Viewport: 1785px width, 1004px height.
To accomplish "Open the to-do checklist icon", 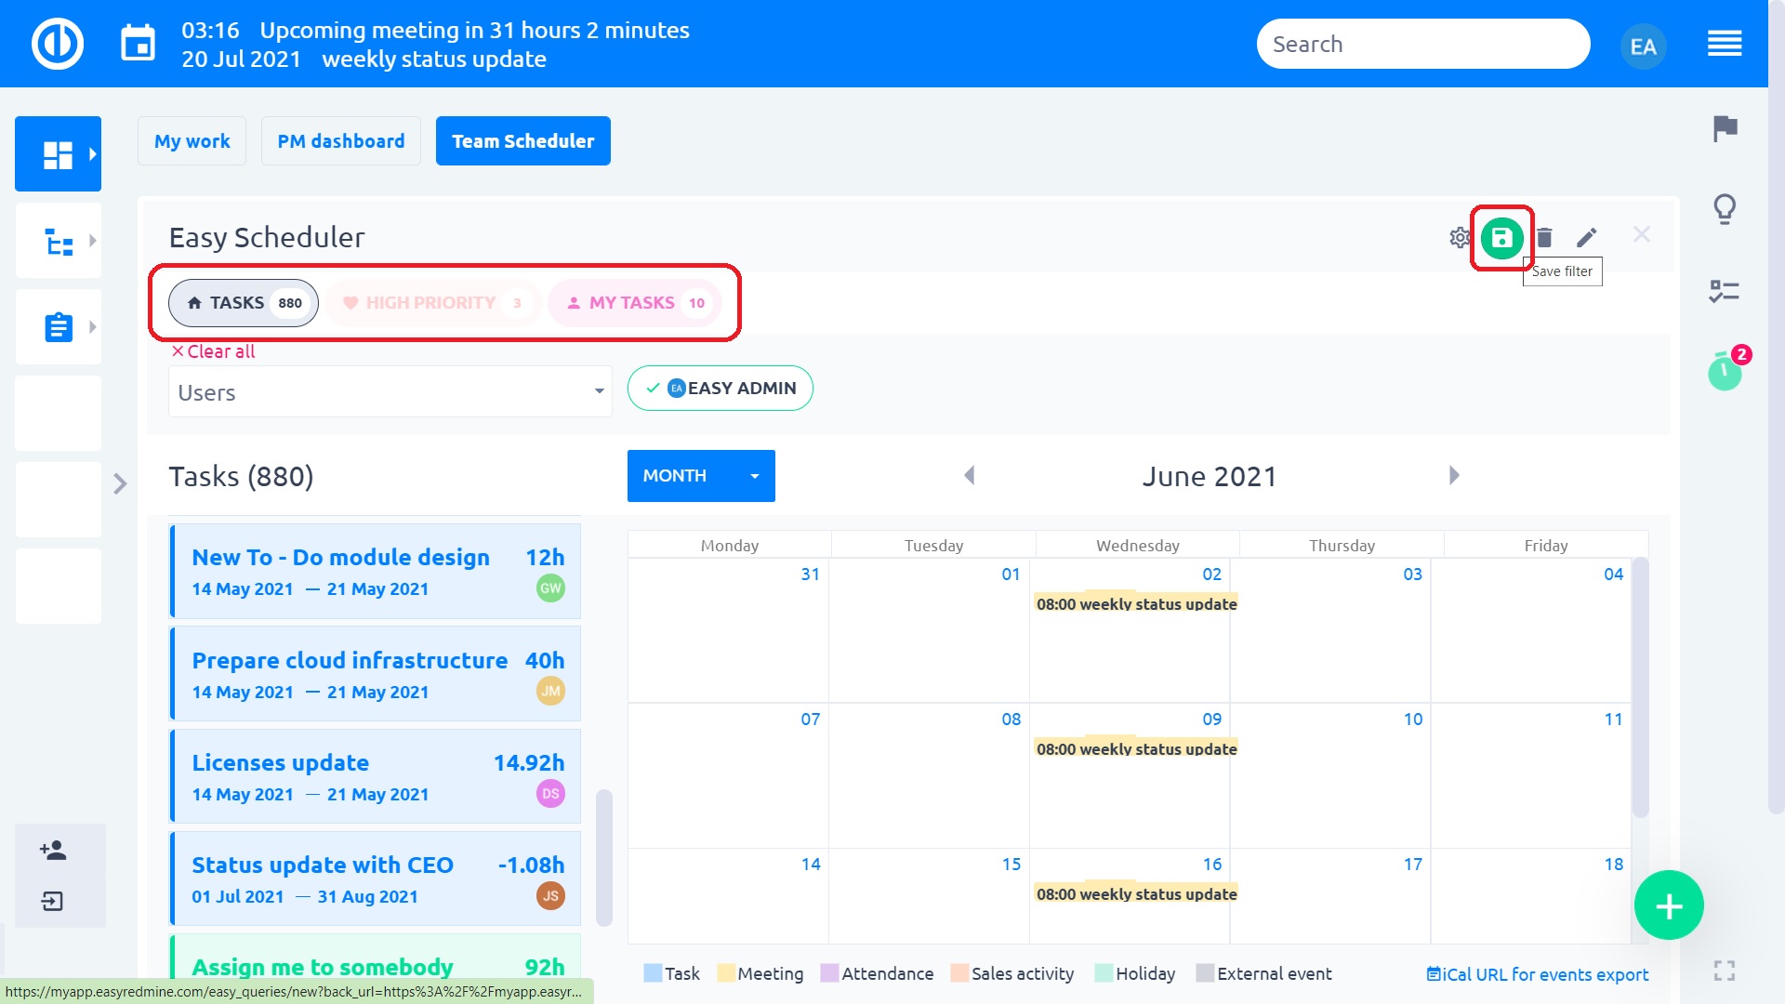I will point(1725,291).
